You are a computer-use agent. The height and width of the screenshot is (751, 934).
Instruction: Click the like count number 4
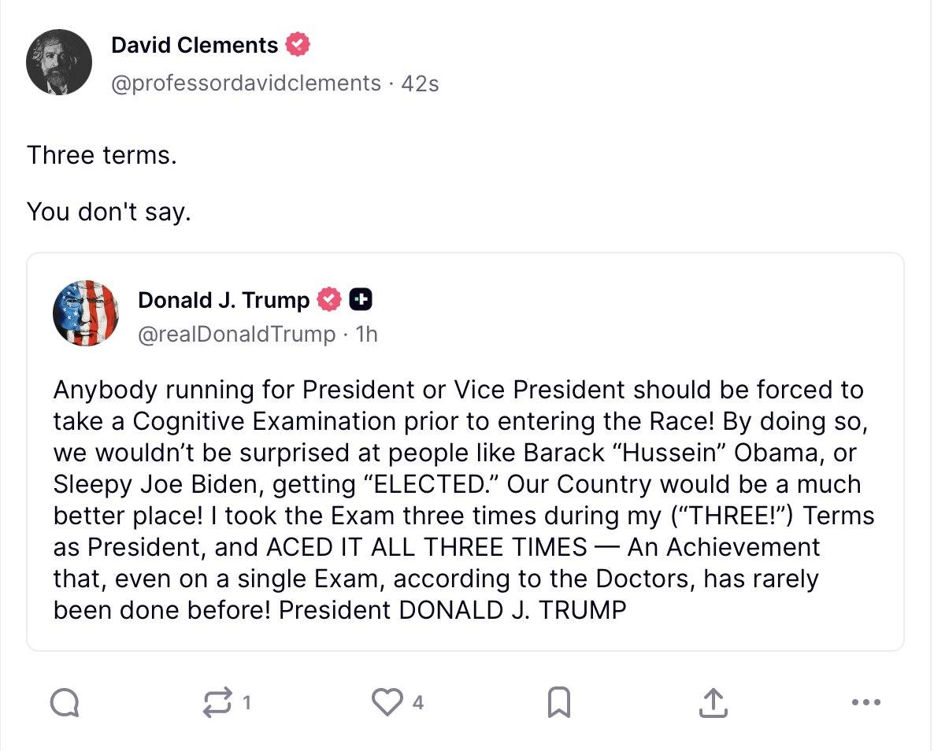click(x=418, y=703)
